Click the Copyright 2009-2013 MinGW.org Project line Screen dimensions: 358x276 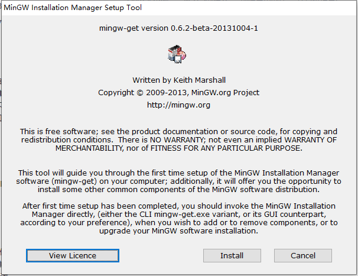click(179, 93)
